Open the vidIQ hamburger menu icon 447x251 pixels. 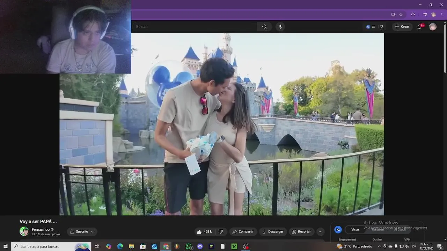click(x=373, y=27)
